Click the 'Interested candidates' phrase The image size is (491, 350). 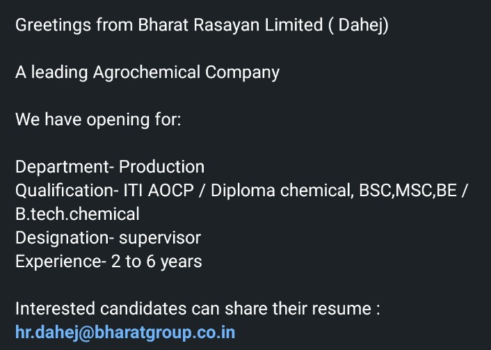101,309
